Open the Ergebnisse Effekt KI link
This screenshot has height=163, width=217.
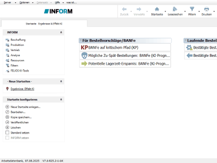(x=23, y=89)
